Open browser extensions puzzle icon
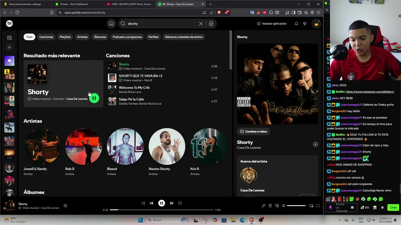This screenshot has height=225, width=401. [271, 12]
